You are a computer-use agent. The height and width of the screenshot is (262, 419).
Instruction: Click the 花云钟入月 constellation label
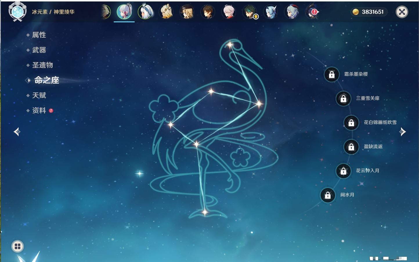(368, 171)
